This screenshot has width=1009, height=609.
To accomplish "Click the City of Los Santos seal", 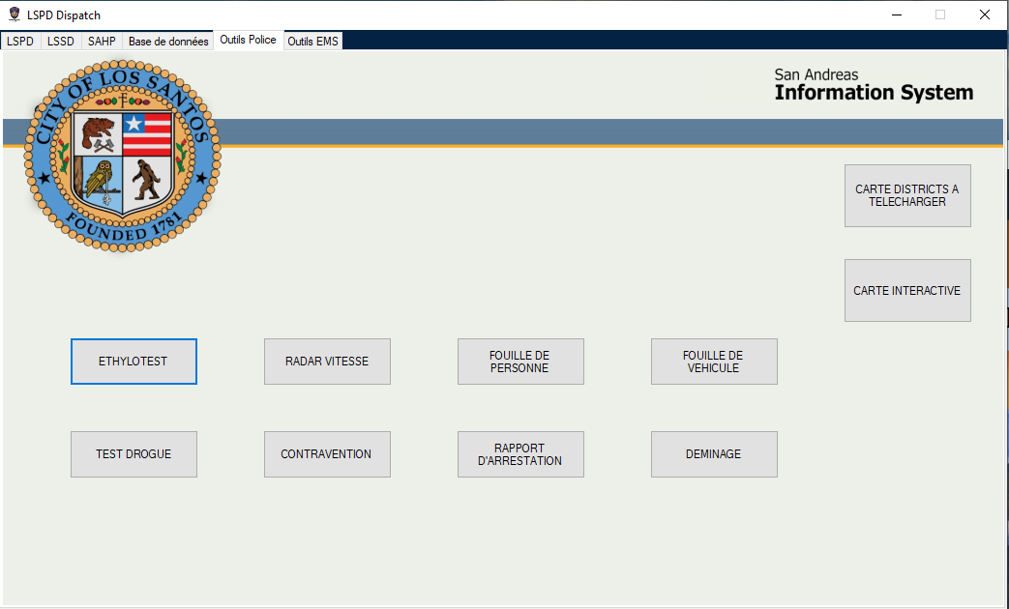I will (122, 156).
